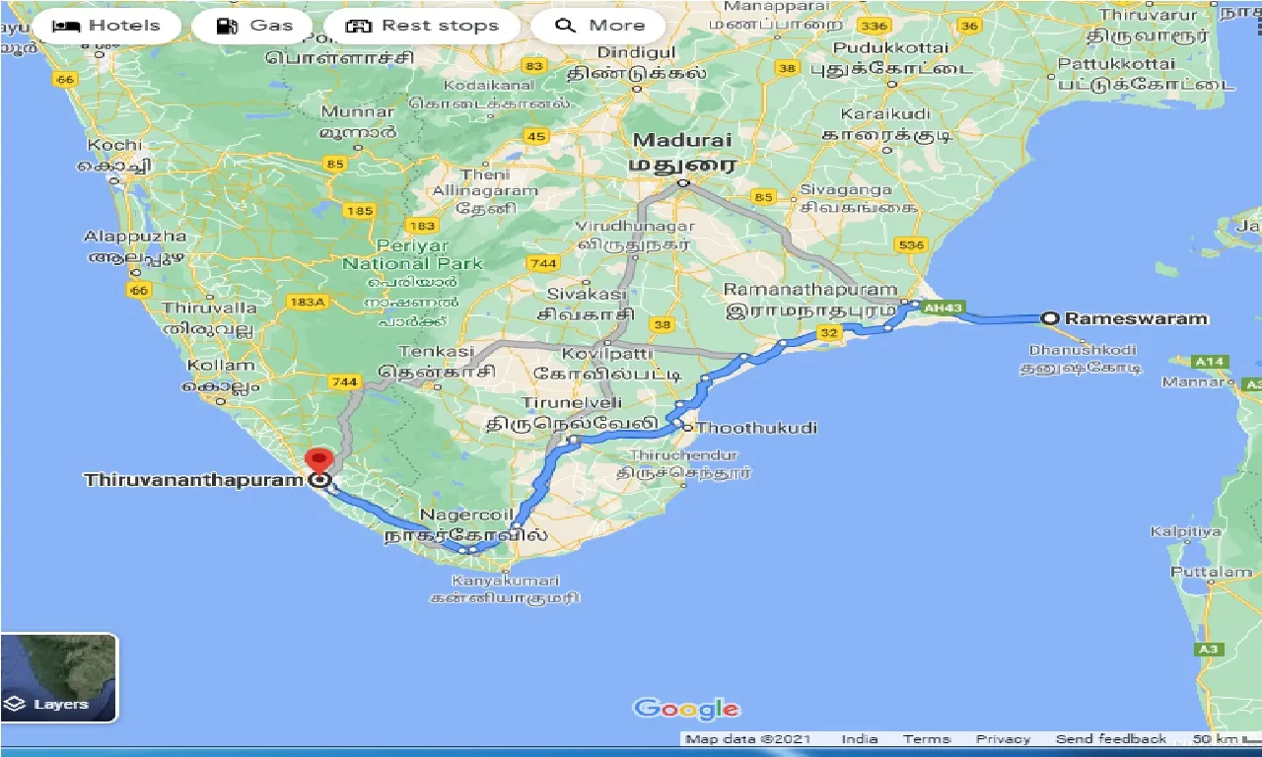Click the gas pump icon
Screen dimensions: 1262x757
click(226, 26)
